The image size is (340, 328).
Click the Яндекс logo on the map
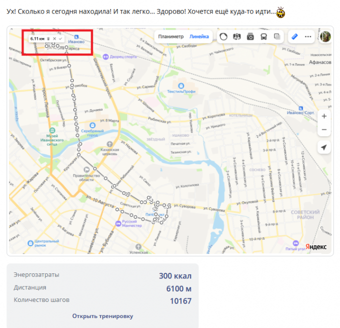(316, 247)
